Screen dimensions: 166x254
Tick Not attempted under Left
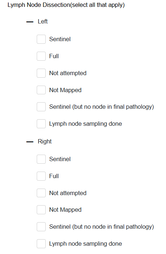point(41,73)
